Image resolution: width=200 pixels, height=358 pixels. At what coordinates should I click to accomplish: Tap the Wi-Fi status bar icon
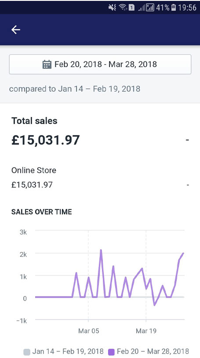click(x=123, y=8)
